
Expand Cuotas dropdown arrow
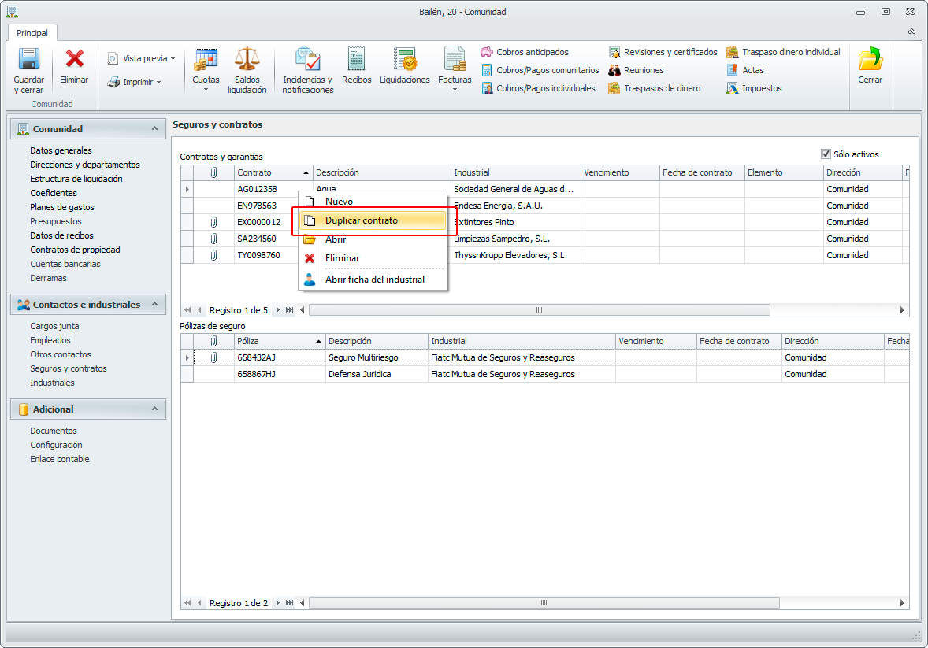tap(206, 90)
